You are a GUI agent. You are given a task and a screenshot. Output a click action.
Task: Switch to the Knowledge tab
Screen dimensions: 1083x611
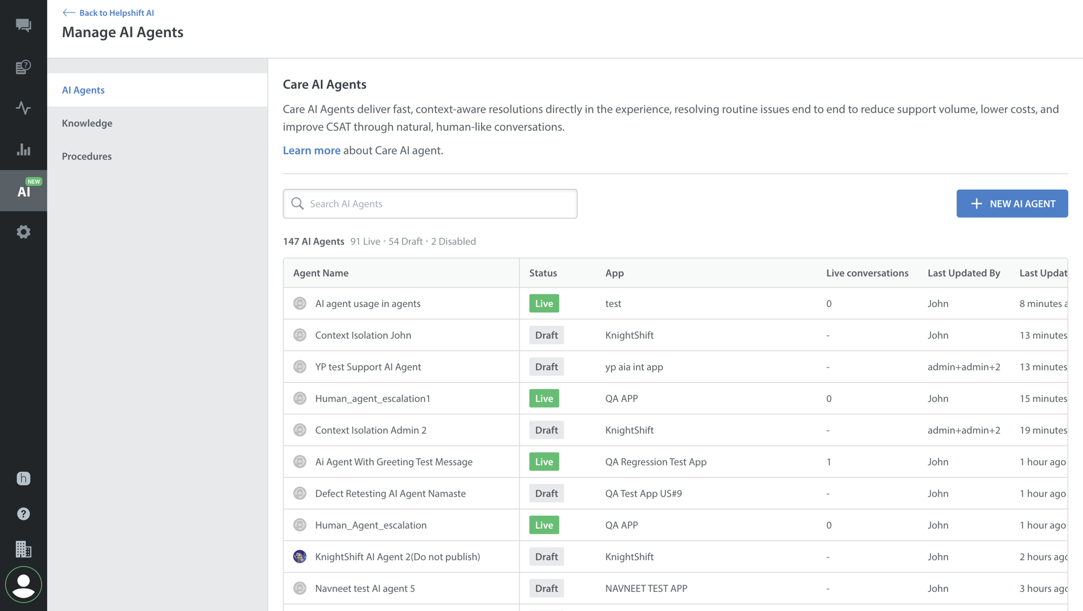click(x=87, y=123)
